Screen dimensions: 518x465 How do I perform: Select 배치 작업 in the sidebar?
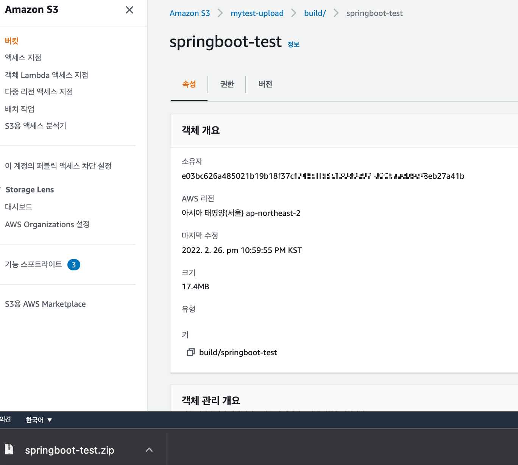tap(20, 109)
